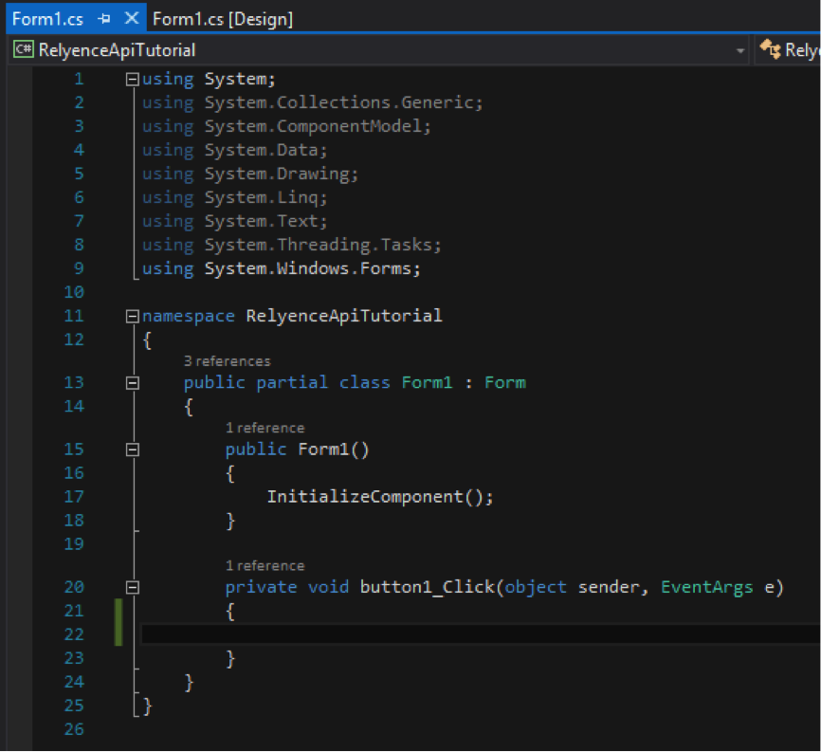The height and width of the screenshot is (752, 821).
Task: Click the C# project icon beside RelyenceApiTutorial
Action: pyautogui.click(x=24, y=50)
